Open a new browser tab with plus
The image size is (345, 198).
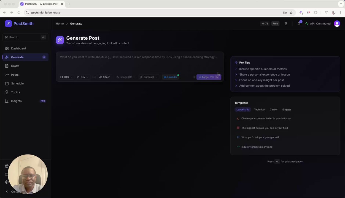tap(69, 4)
